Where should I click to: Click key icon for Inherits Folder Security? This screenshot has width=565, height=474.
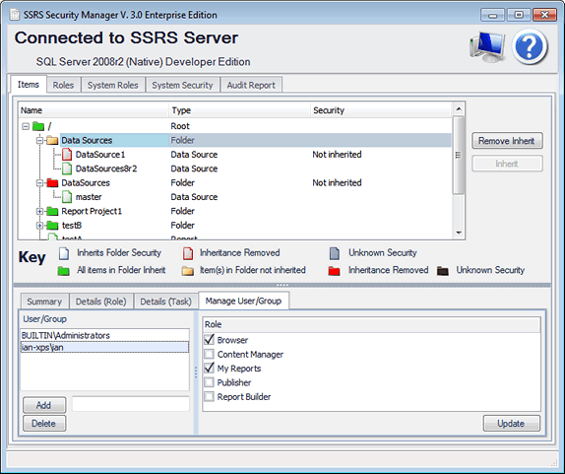64,253
